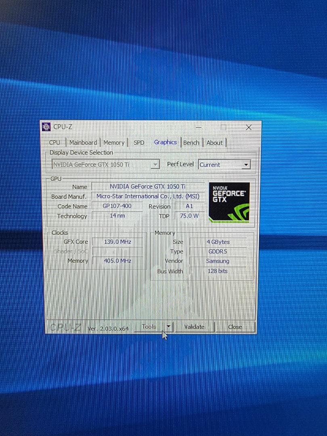The width and height of the screenshot is (327, 436).
Task: Click the Bus Width value showing 128 bits
Action: [x=218, y=271]
